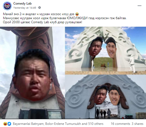This screenshot has width=146, height=127.
Task: Open the Yesterday at 14:46 timestamp
Action: 25,8
